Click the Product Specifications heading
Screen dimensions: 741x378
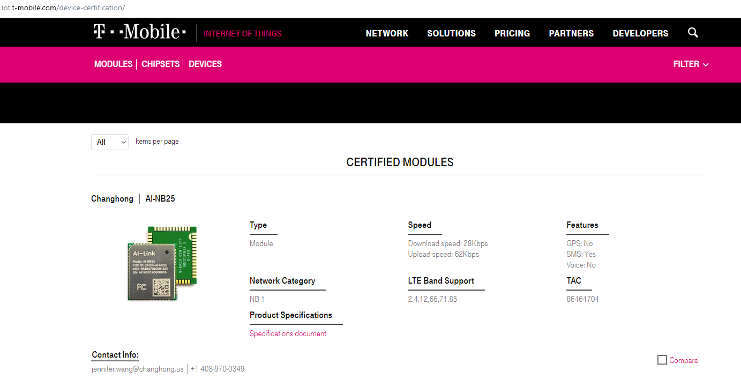coord(291,315)
